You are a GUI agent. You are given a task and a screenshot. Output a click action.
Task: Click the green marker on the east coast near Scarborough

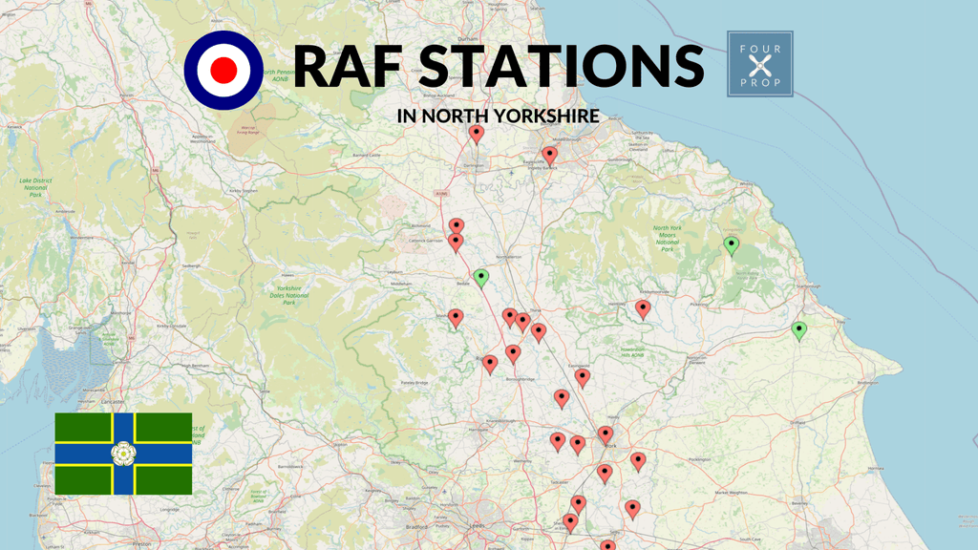[x=800, y=329]
